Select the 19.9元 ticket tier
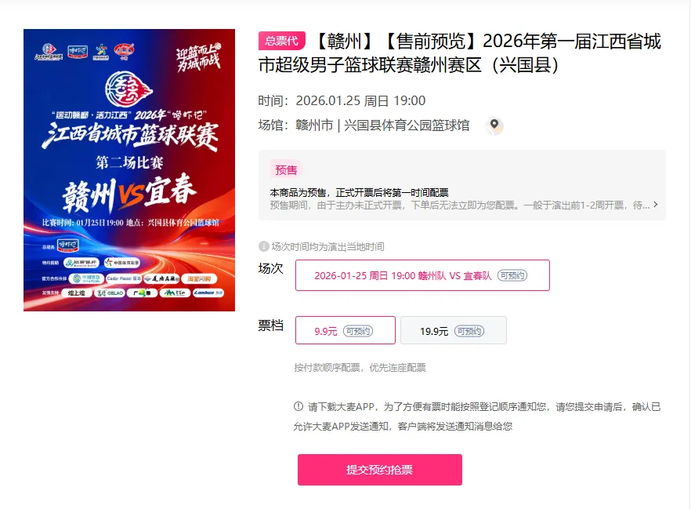Screen dimensions: 691x509 (x=454, y=330)
